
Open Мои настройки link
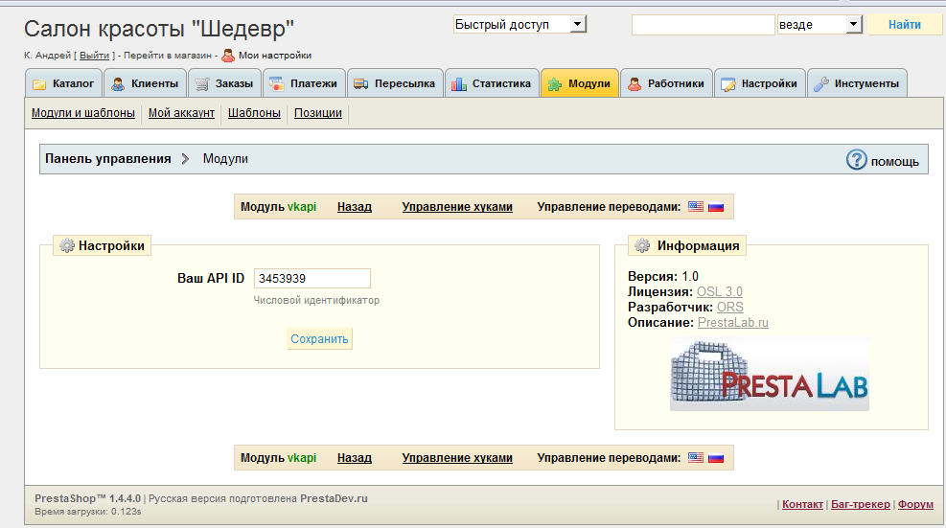click(x=275, y=56)
